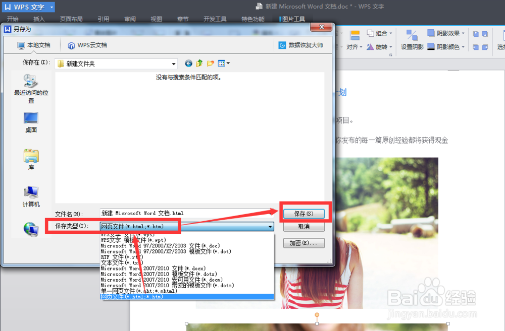505x331 pixels.
Task: Open the 视图 ribbon tab
Action: tap(157, 19)
